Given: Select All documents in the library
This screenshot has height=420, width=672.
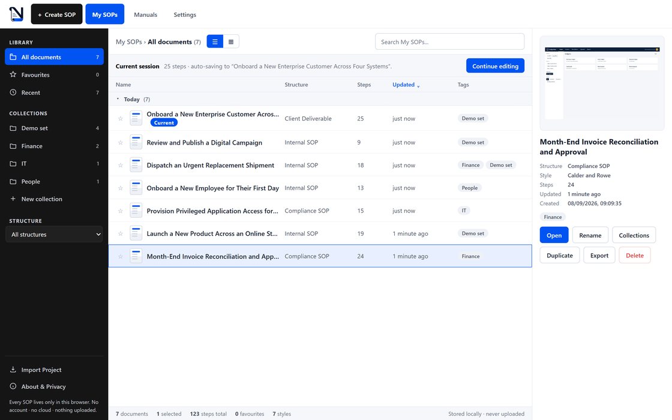Looking at the screenshot, I should pos(54,57).
